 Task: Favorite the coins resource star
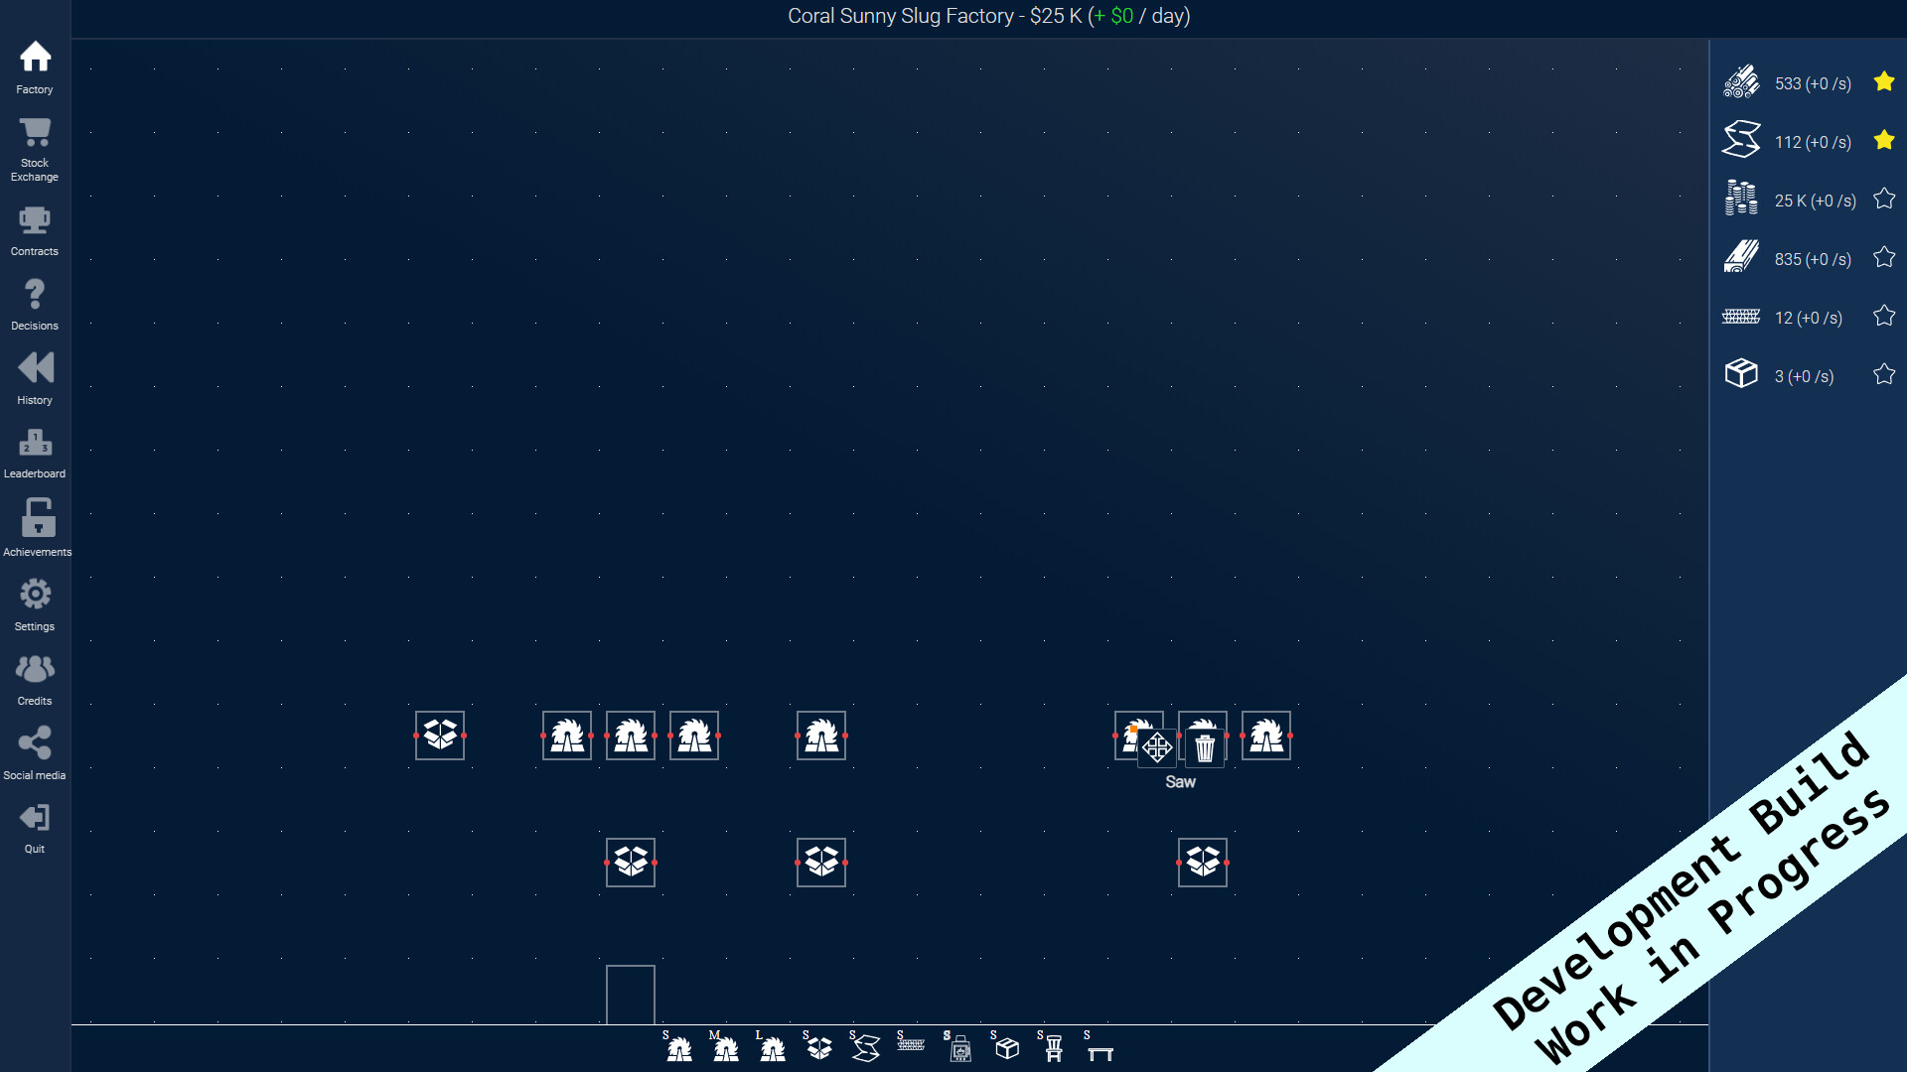click(x=1883, y=200)
